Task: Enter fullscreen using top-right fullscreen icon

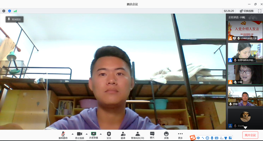Action: 259,11
